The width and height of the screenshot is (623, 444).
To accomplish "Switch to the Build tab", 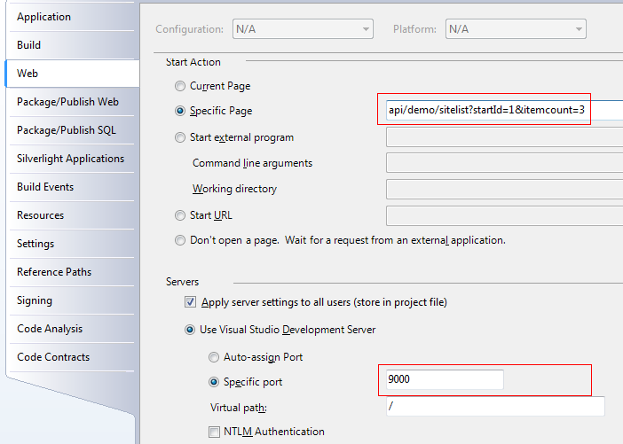I will pos(29,45).
